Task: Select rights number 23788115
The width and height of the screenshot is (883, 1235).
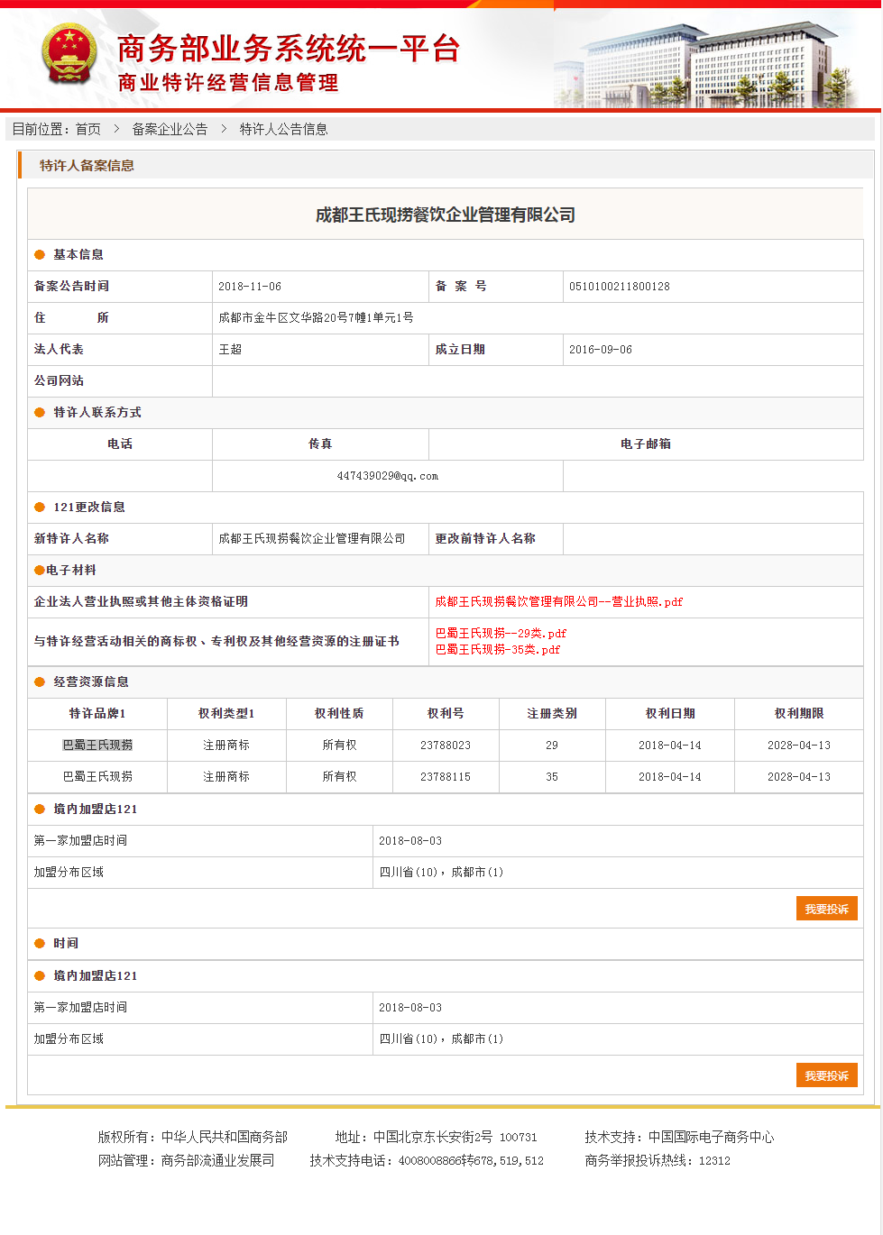Action: pos(446,777)
